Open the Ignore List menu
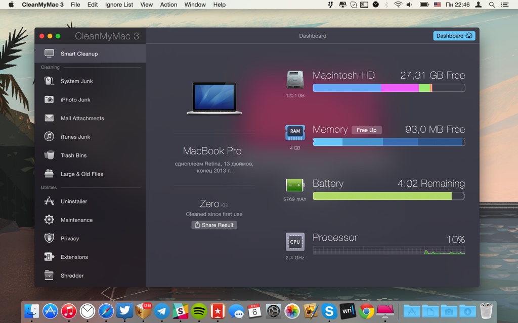518x323 pixels. pyautogui.click(x=119, y=5)
